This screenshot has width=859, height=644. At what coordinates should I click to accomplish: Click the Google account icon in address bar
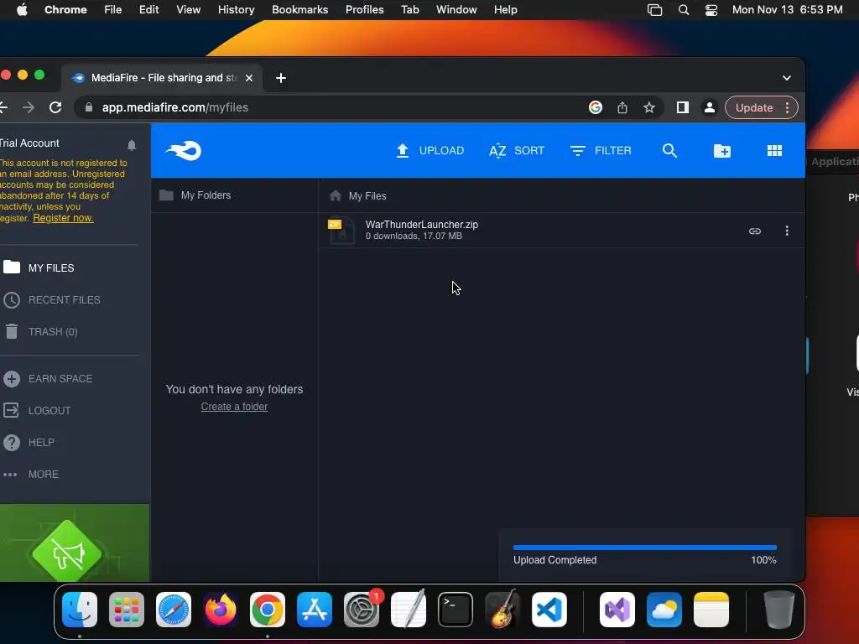(596, 108)
